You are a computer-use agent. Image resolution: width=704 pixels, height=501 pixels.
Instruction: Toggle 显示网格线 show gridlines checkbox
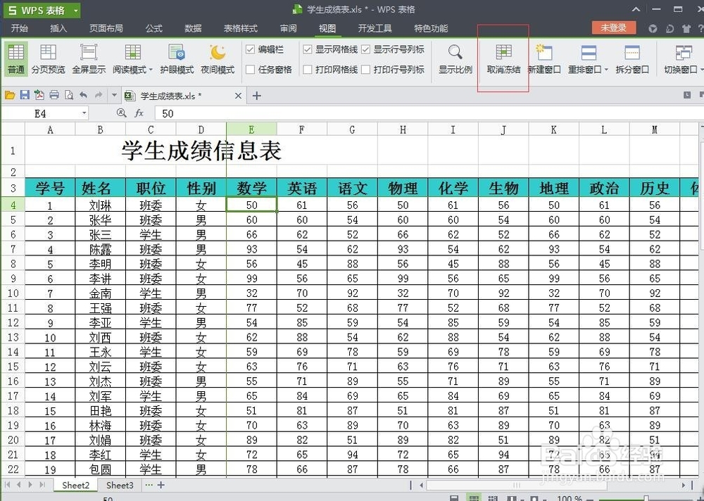(x=308, y=49)
